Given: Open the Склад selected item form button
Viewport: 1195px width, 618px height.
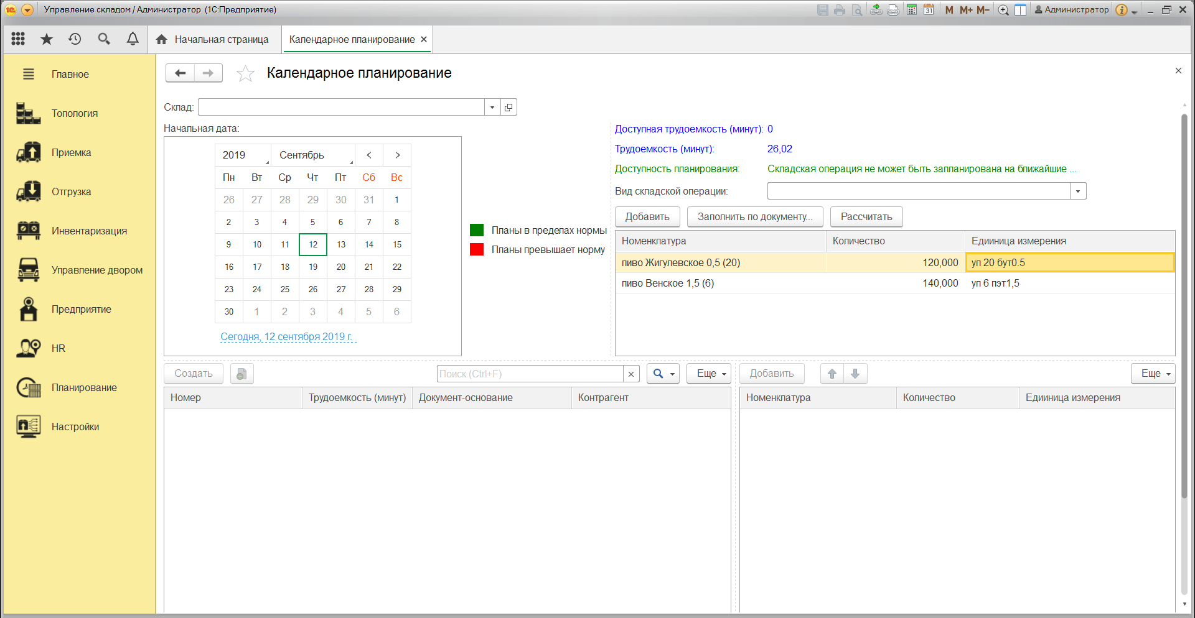Looking at the screenshot, I should point(508,108).
